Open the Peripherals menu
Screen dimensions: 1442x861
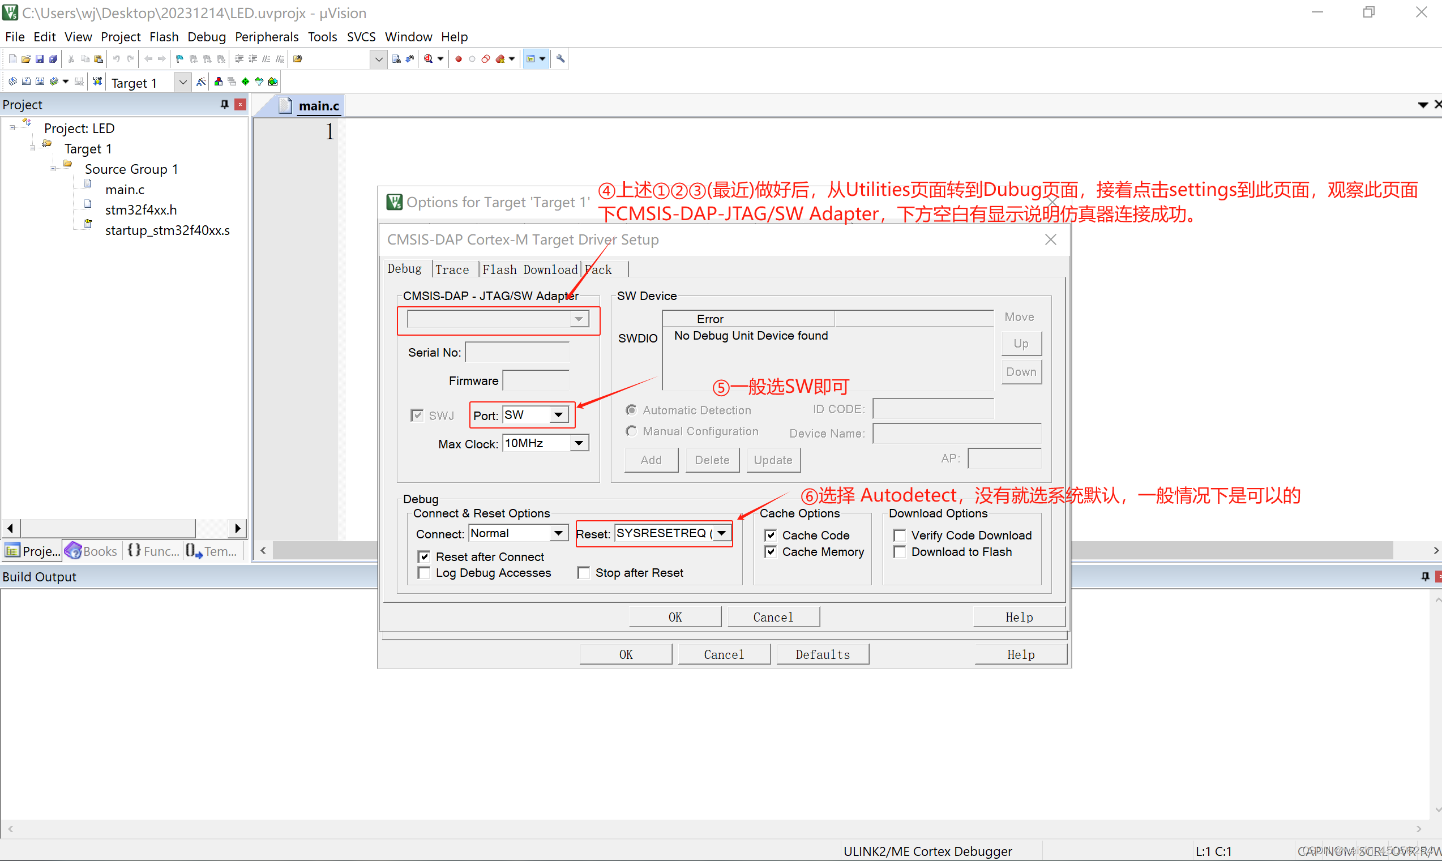click(266, 37)
